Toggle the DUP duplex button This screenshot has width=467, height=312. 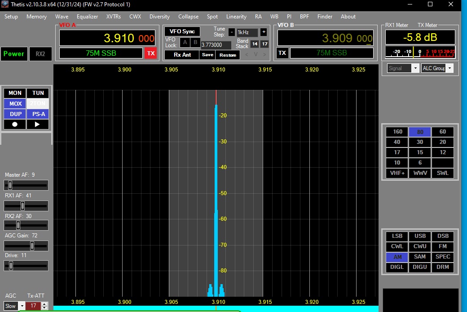click(x=15, y=114)
